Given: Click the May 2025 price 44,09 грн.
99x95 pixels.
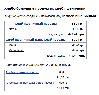Looking at the screenshot, I should 63,88.
